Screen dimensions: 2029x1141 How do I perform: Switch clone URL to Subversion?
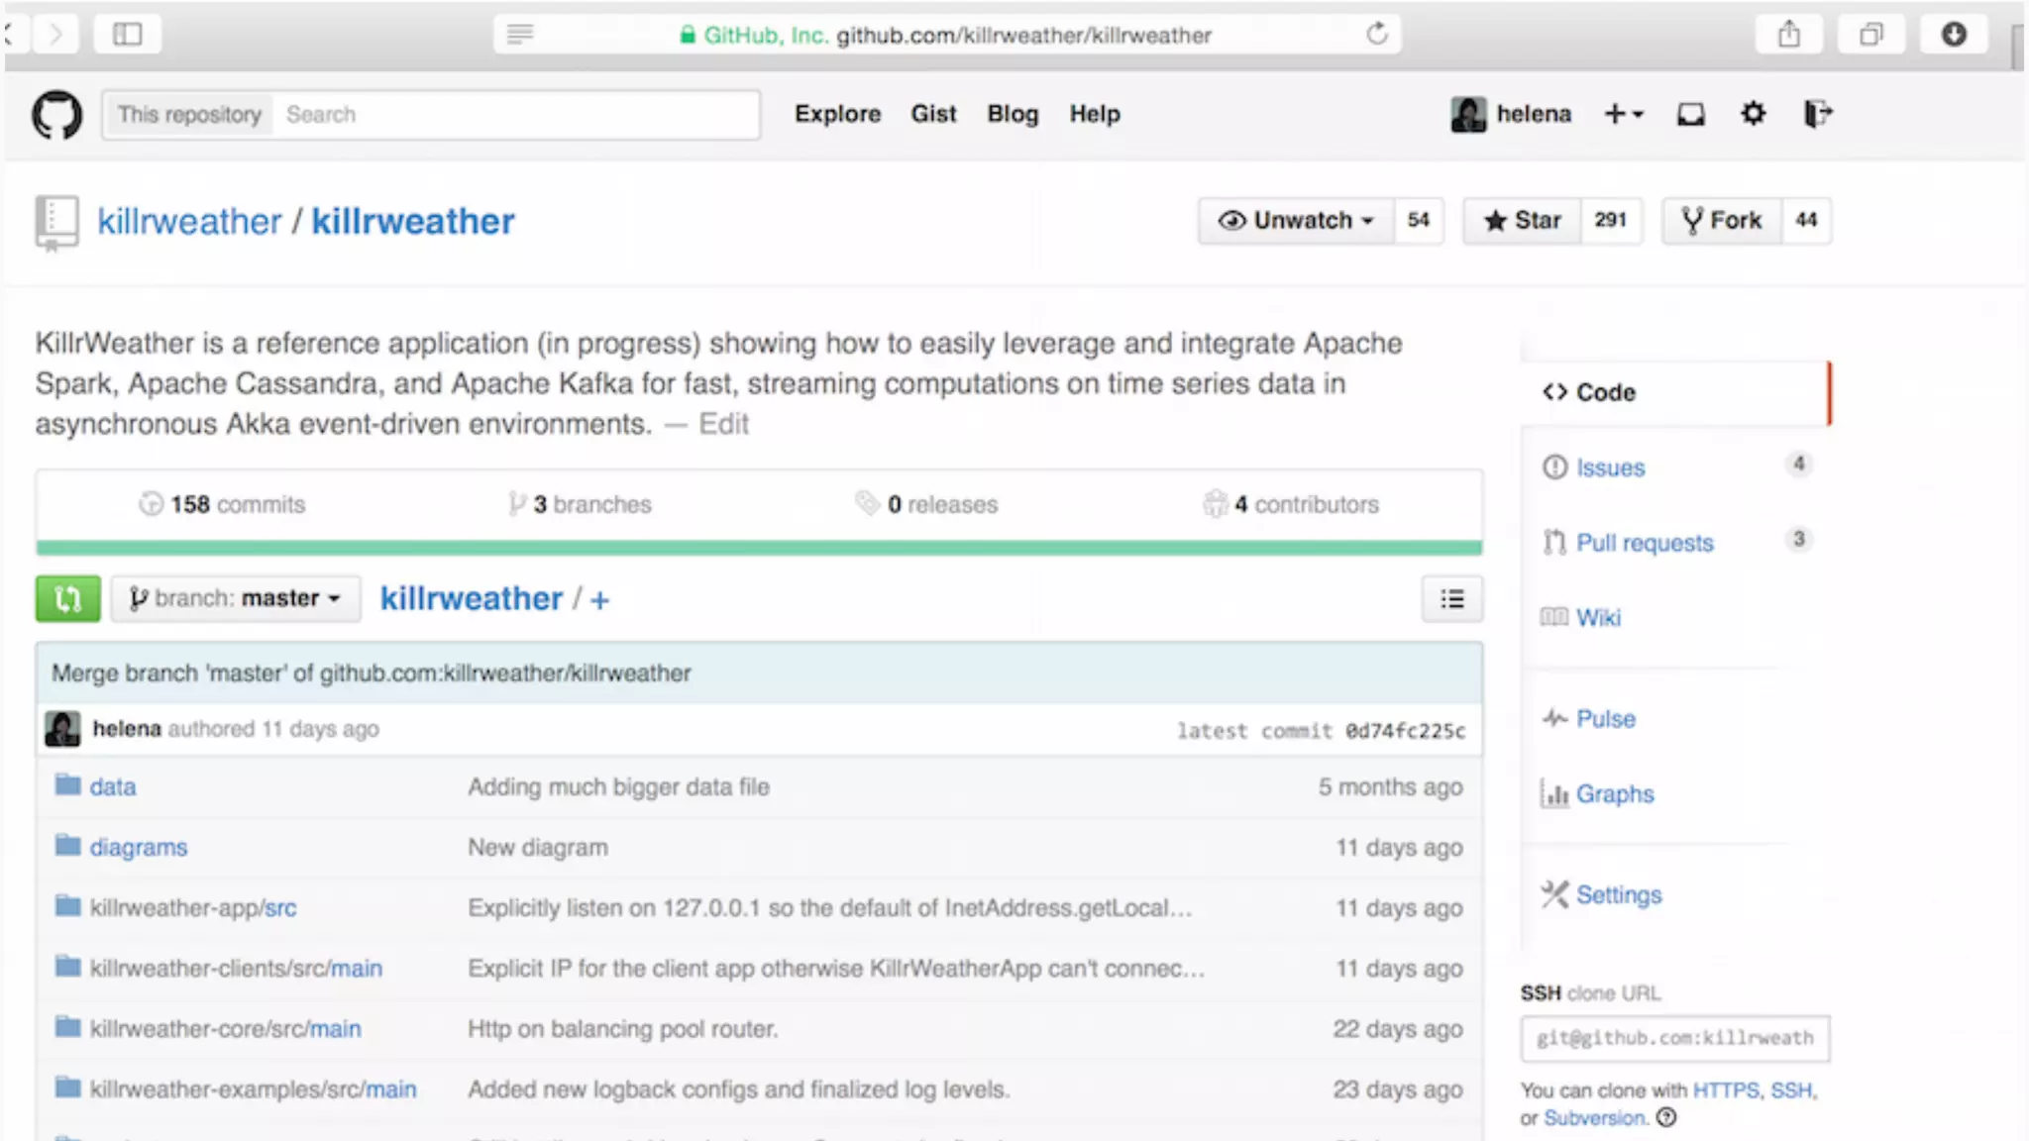coord(1594,1118)
